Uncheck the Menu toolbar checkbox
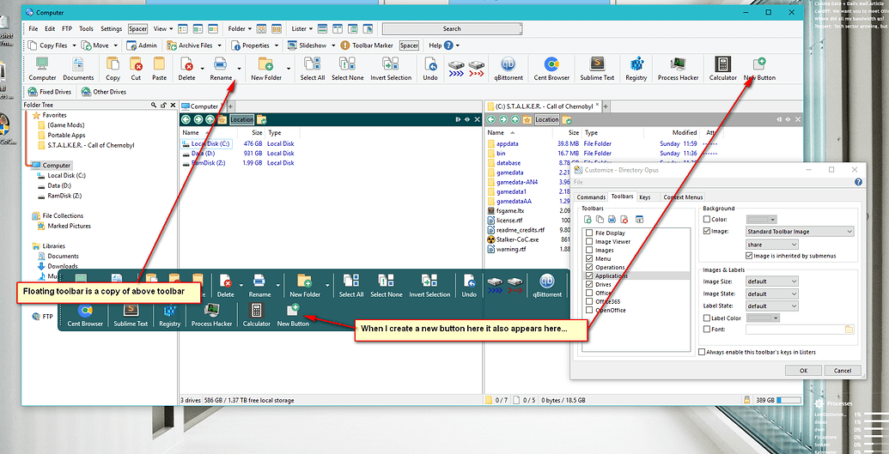 pos(589,258)
